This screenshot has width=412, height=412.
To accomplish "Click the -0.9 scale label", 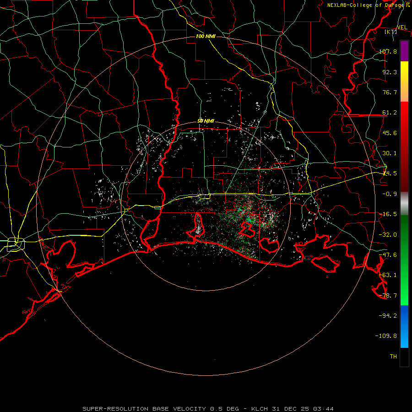I will 390,194.
